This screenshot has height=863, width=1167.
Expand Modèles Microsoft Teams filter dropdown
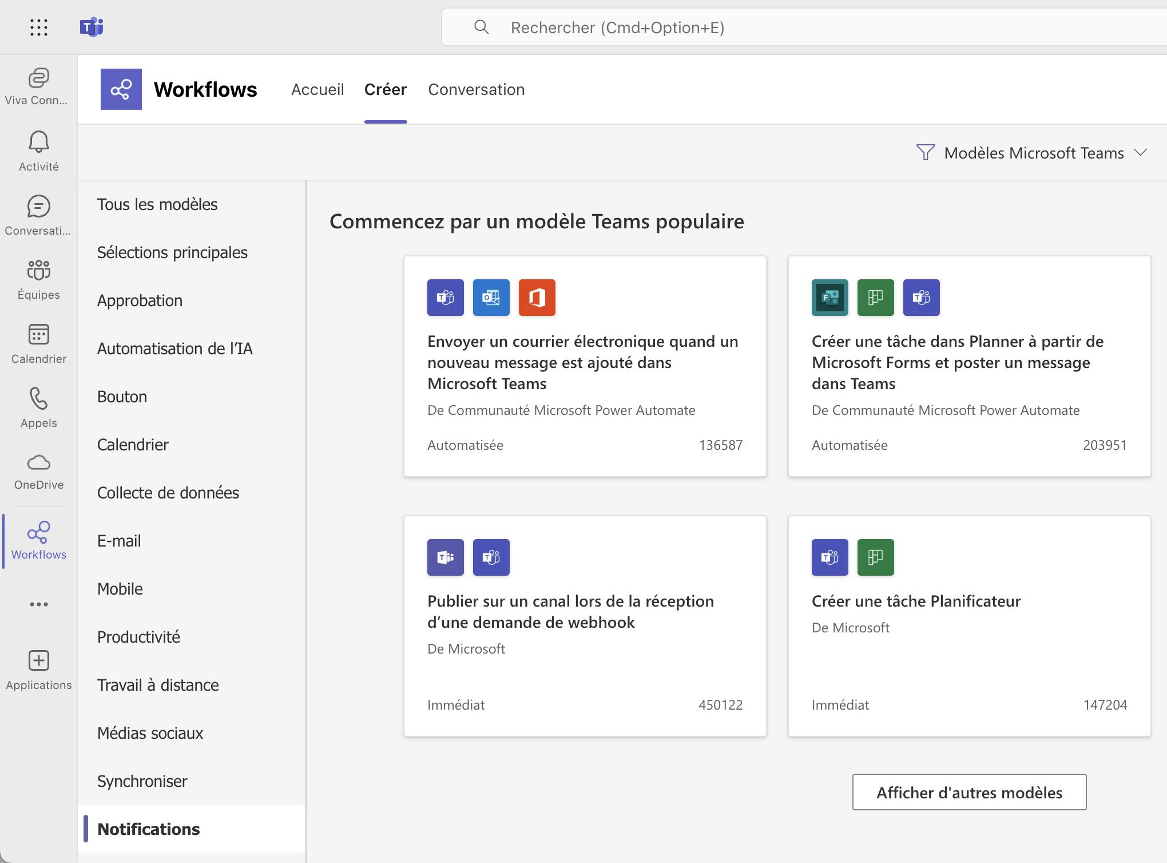(x=1033, y=153)
